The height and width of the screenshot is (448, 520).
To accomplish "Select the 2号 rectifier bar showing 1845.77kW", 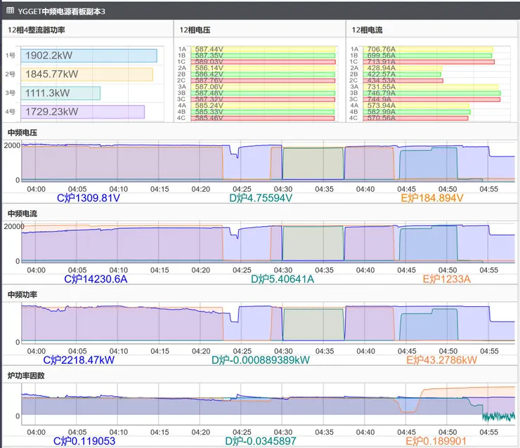I will 87,74.
